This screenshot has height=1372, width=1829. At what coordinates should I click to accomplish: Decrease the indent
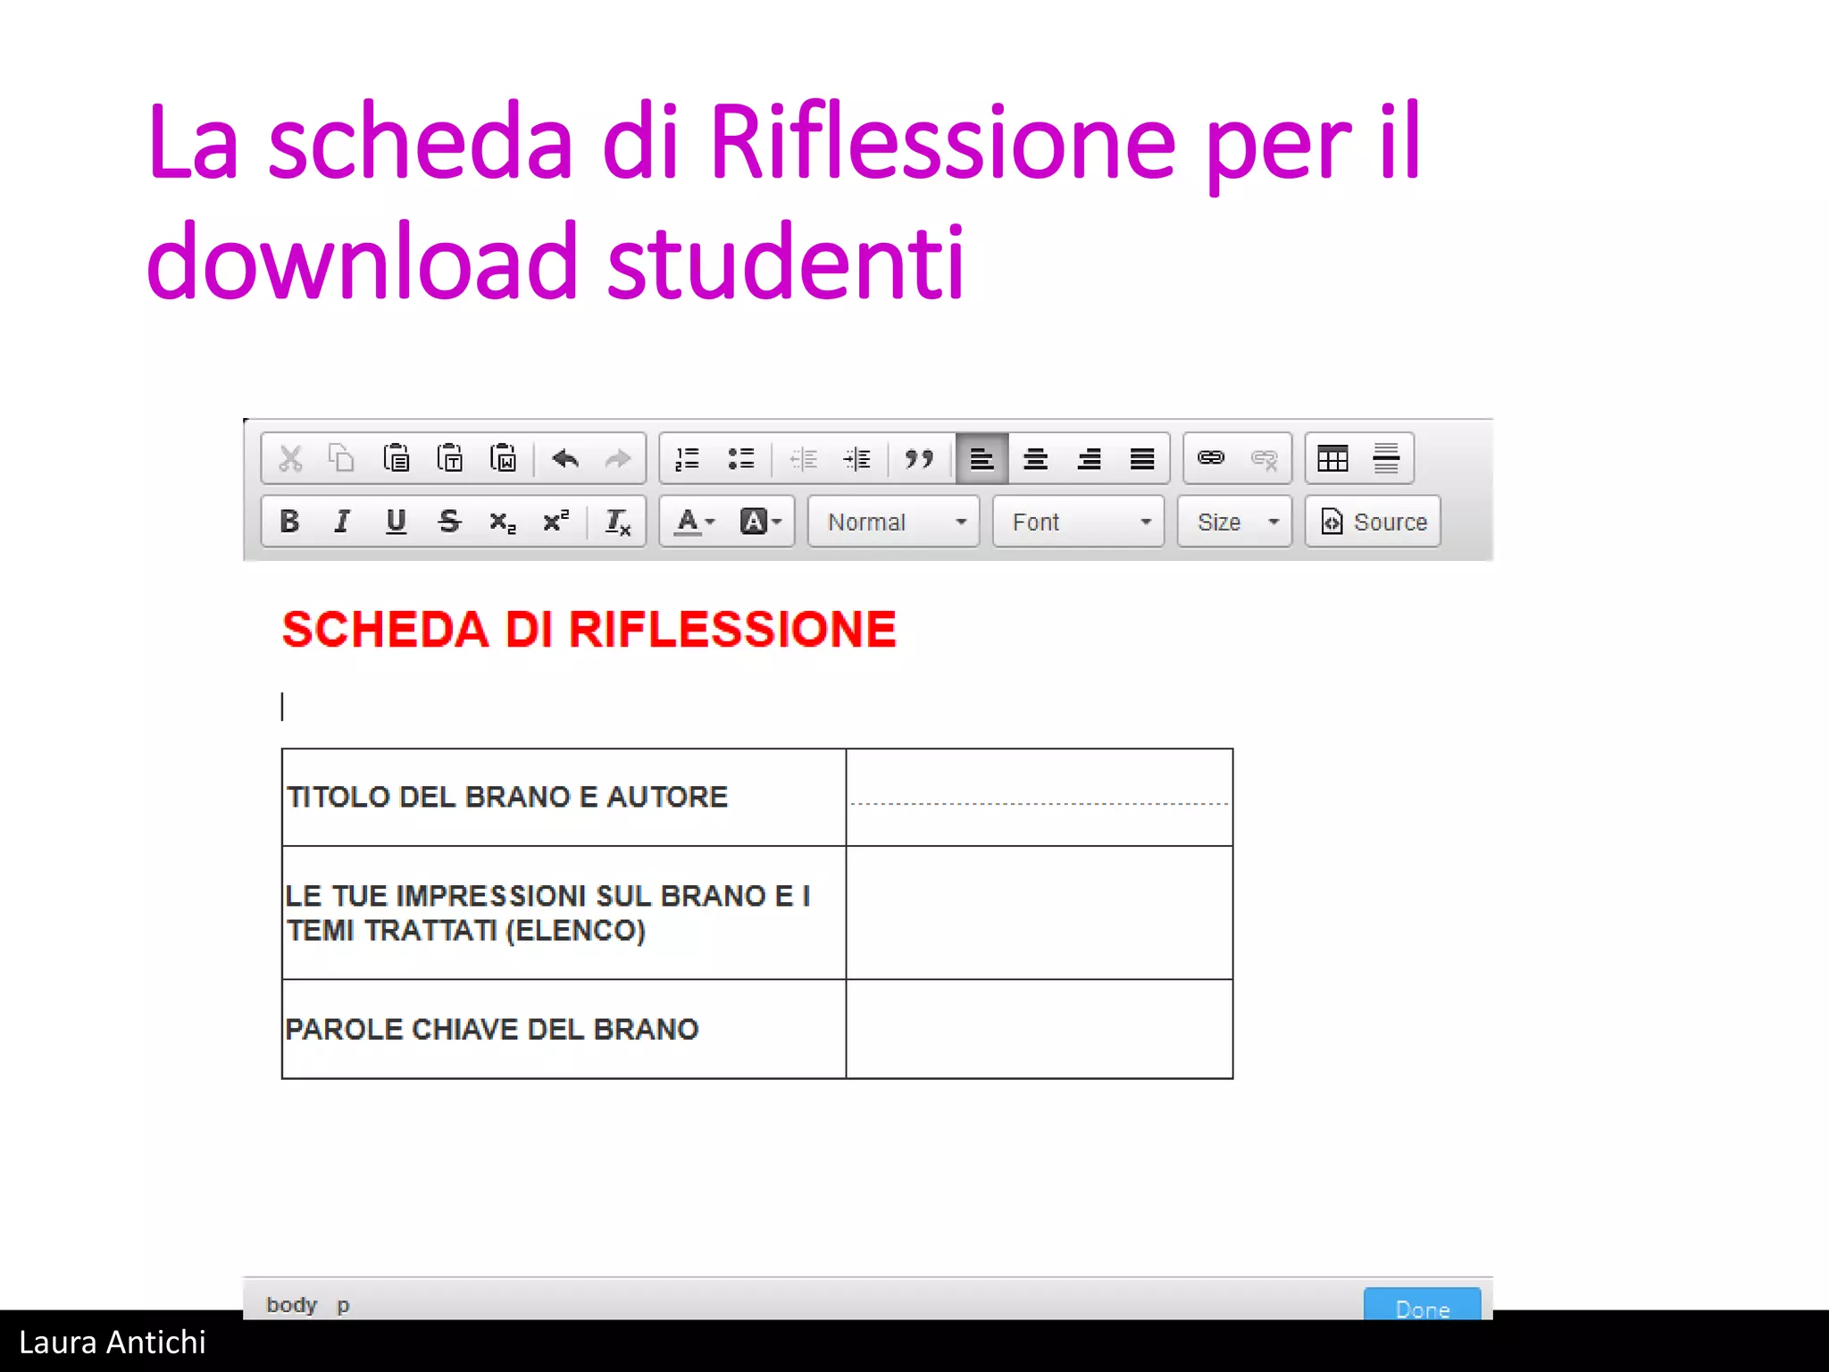pos(804,459)
